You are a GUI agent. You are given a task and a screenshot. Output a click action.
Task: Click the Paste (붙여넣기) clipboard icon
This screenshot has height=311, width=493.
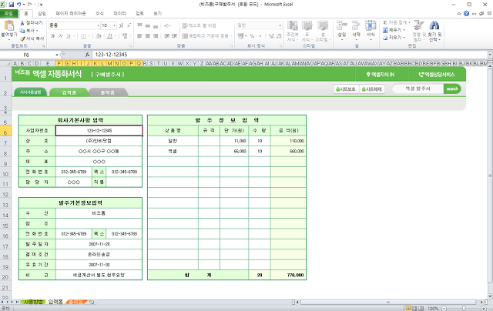[8, 25]
